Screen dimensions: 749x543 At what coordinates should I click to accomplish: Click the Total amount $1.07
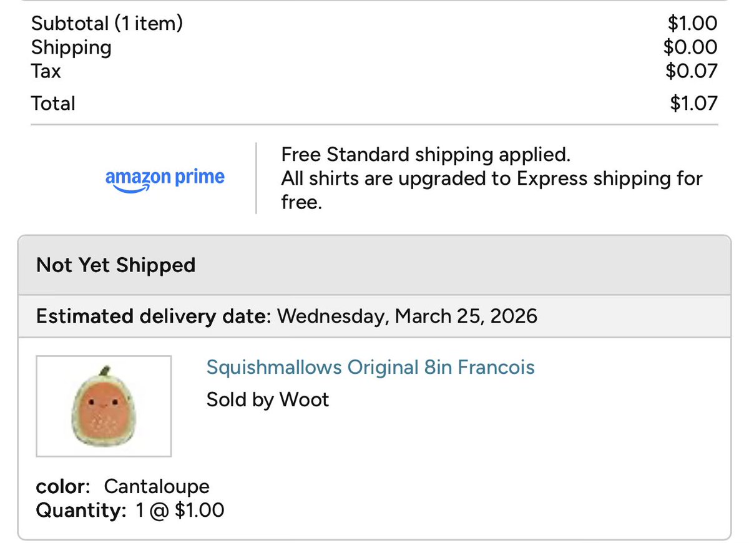tap(693, 103)
